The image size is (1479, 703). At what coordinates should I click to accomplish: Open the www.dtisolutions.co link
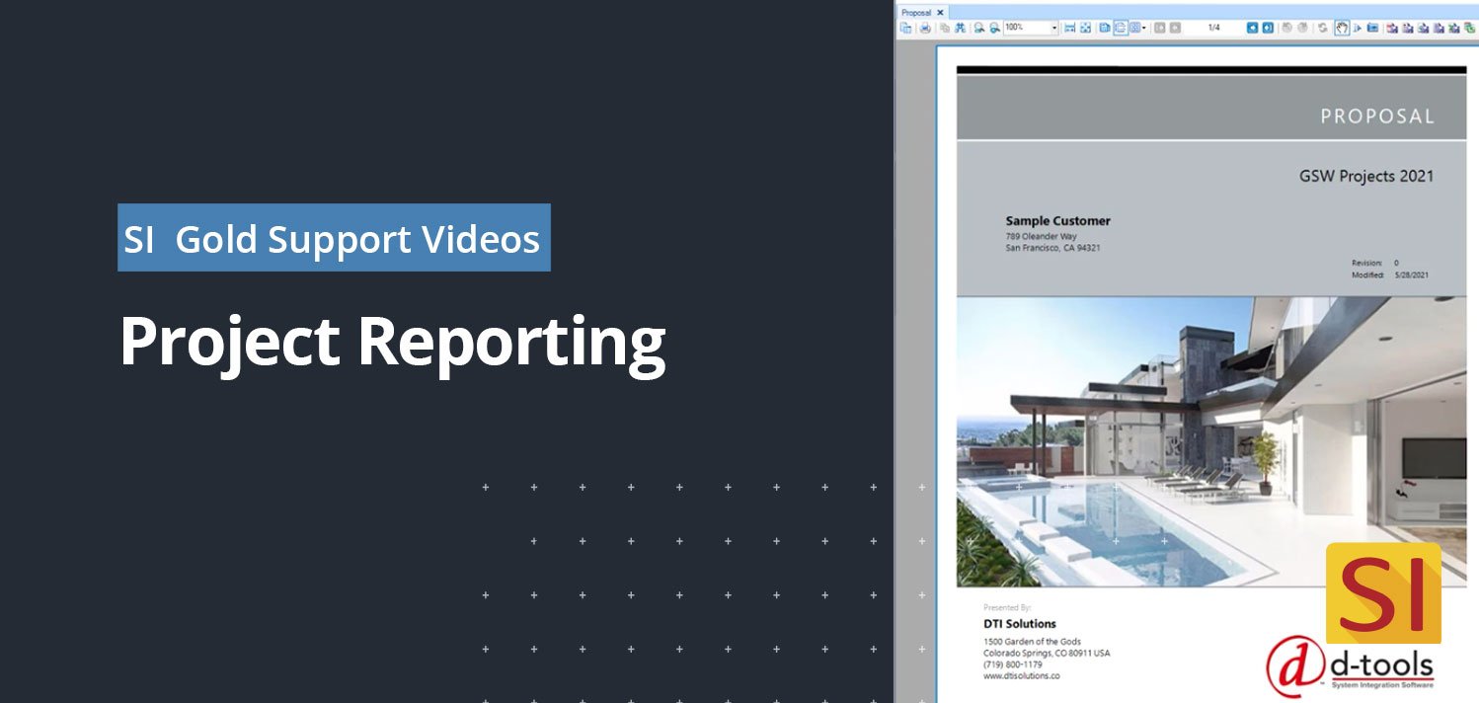(x=1021, y=676)
